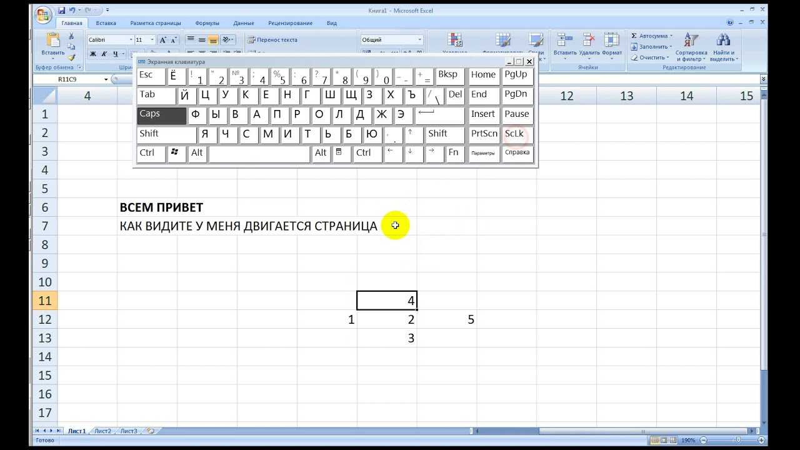
Task: Click the Conditional Formatting icon
Action: tap(455, 41)
